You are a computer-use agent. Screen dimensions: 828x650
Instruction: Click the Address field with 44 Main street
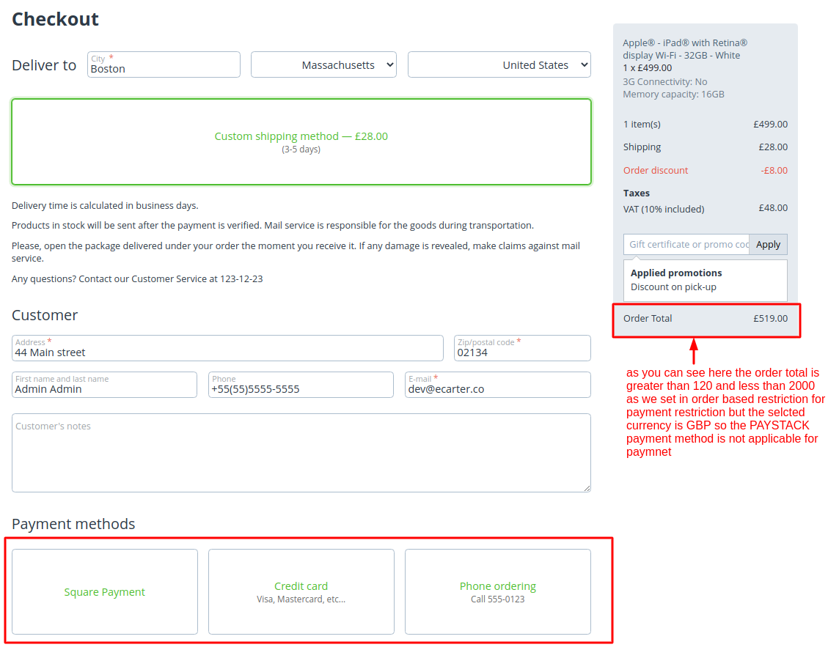[227, 349]
